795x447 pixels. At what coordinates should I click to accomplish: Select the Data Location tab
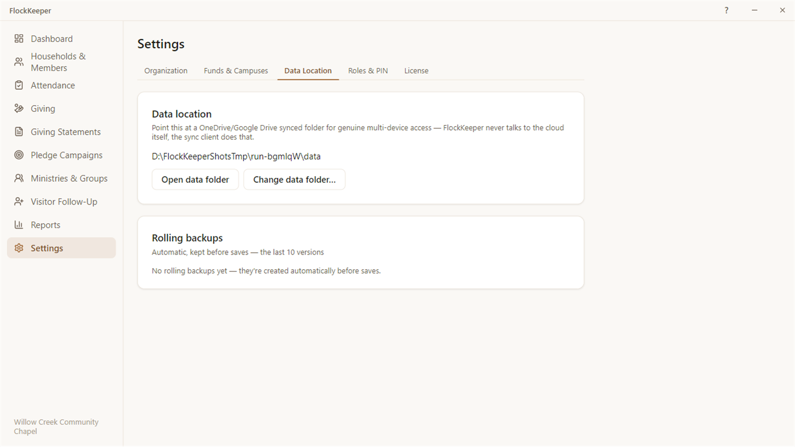[x=308, y=71]
